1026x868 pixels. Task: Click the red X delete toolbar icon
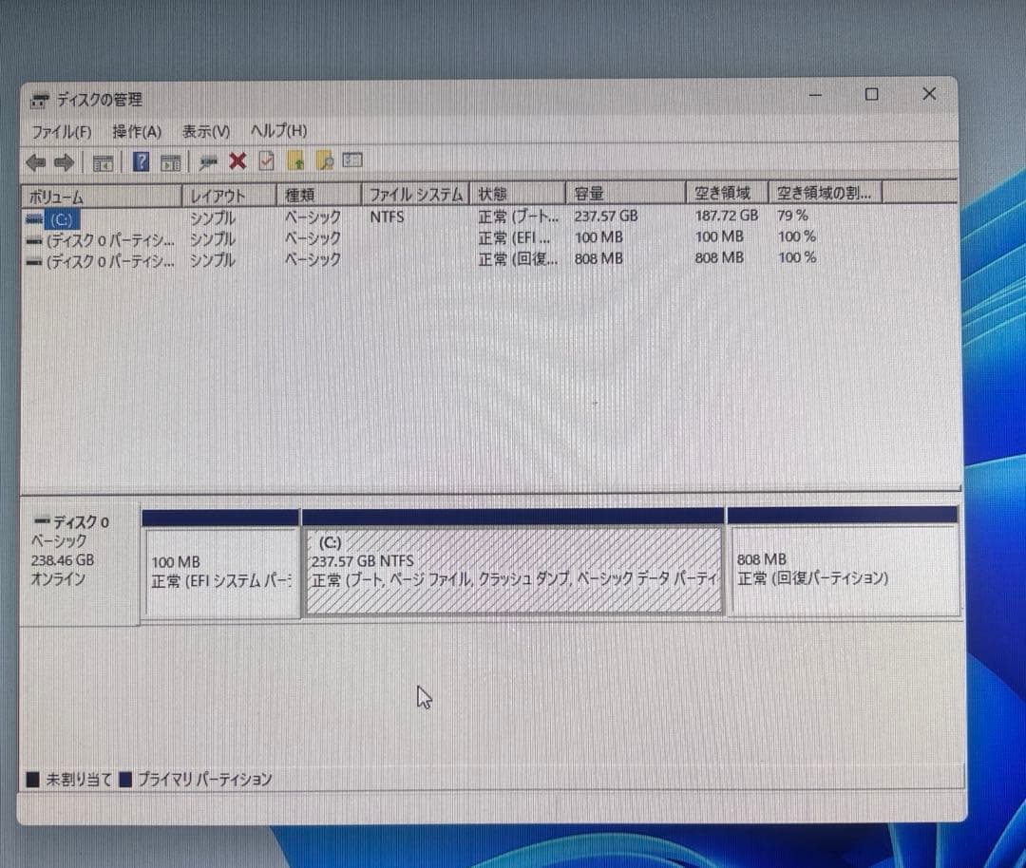(x=237, y=161)
